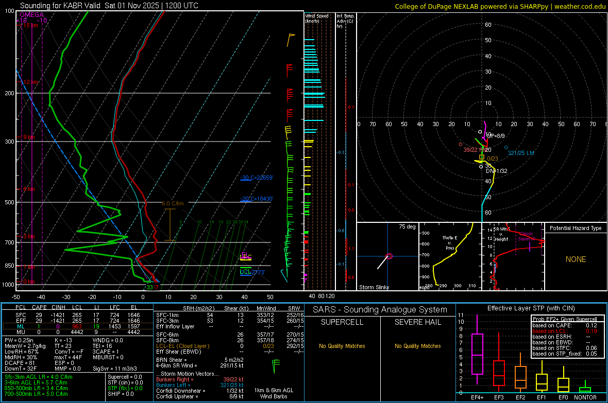Click the 'Supercell = 0.0' composite value
Image resolution: width=608 pixels, height=403 pixels.
[x=125, y=377]
